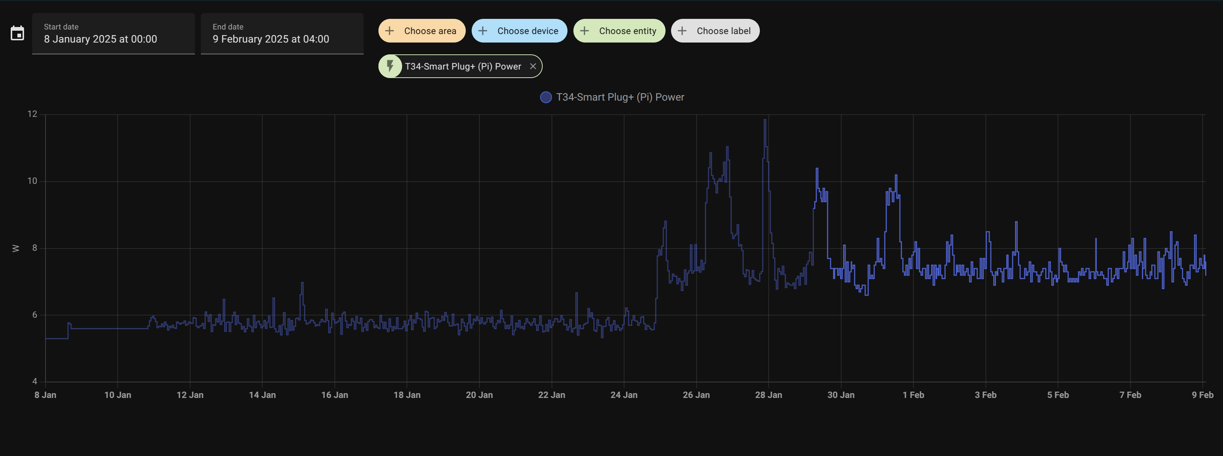The width and height of the screenshot is (1223, 456).
Task: Click the 10 y-axis value
Action: click(32, 181)
